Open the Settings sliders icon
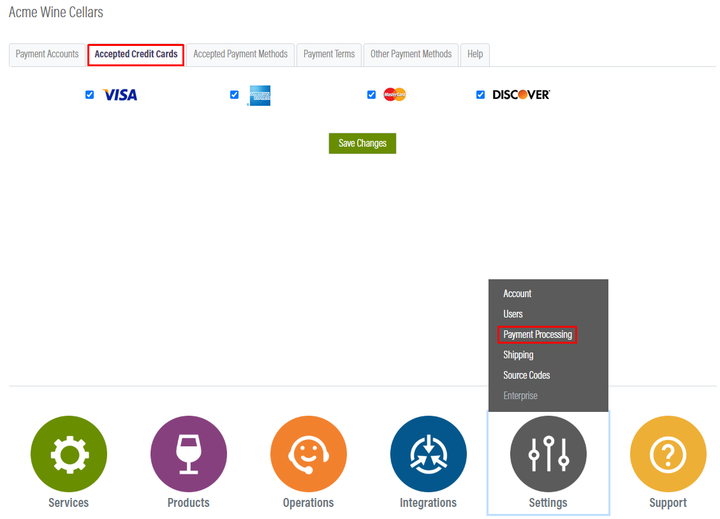720x519 pixels. 548,454
